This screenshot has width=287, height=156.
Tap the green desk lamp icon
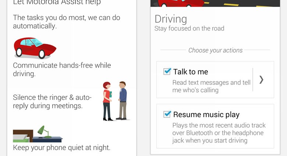tap(45, 131)
